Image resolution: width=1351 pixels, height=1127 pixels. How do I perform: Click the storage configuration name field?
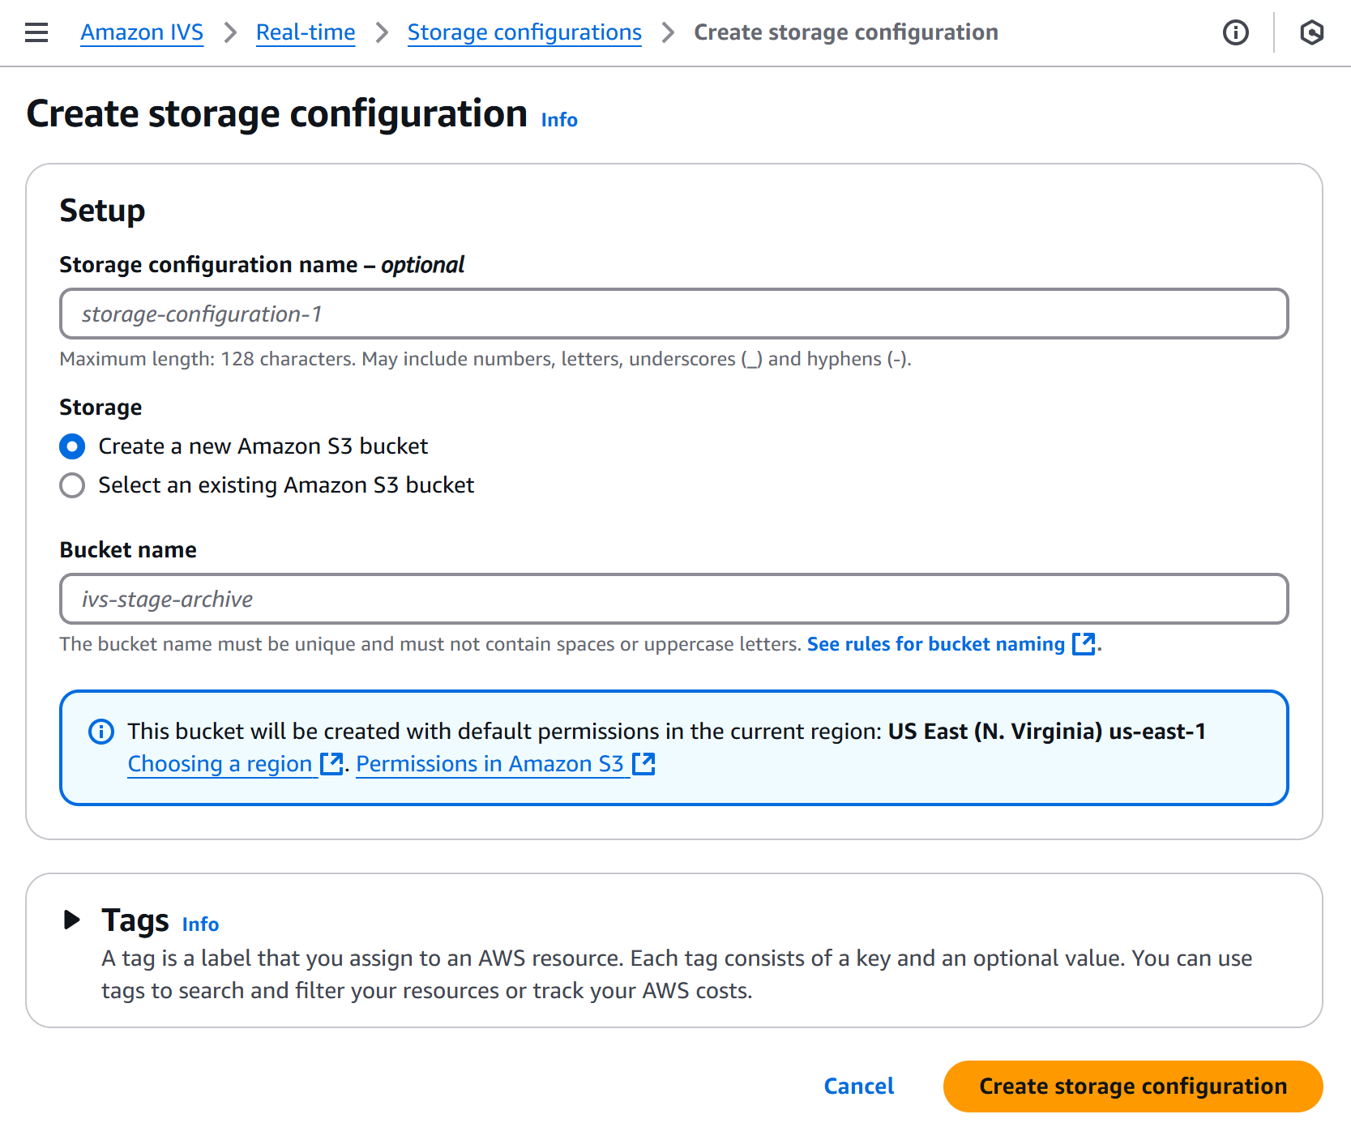click(674, 314)
